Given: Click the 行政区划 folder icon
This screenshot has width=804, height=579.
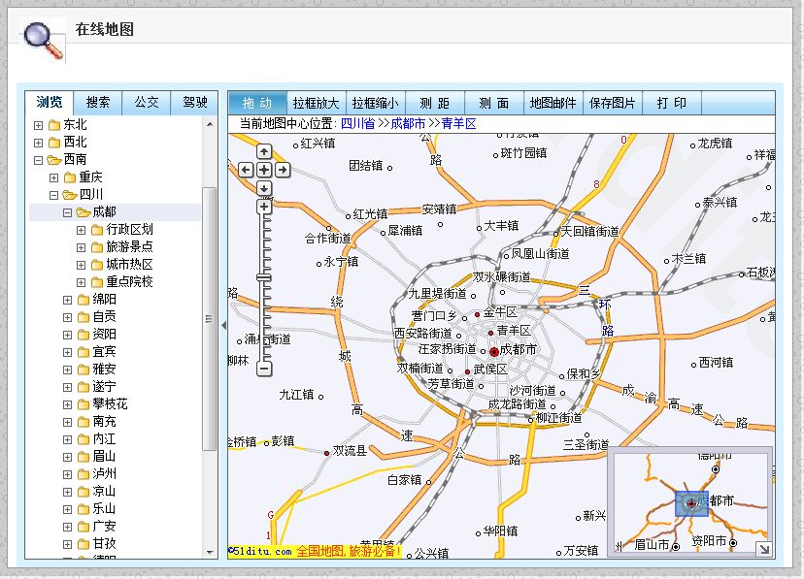Looking at the screenshot, I should click(97, 230).
